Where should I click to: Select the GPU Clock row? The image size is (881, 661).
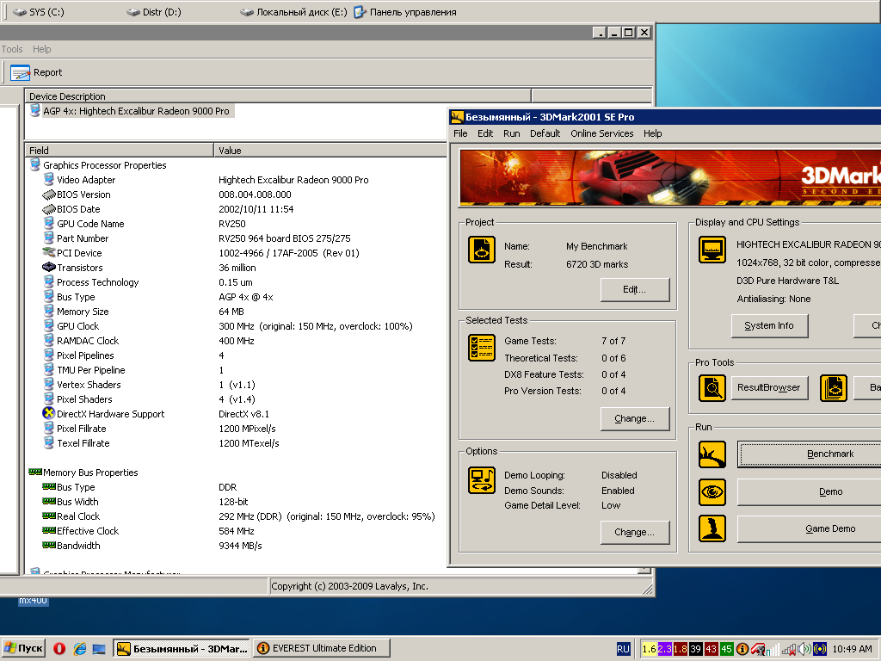click(x=237, y=326)
